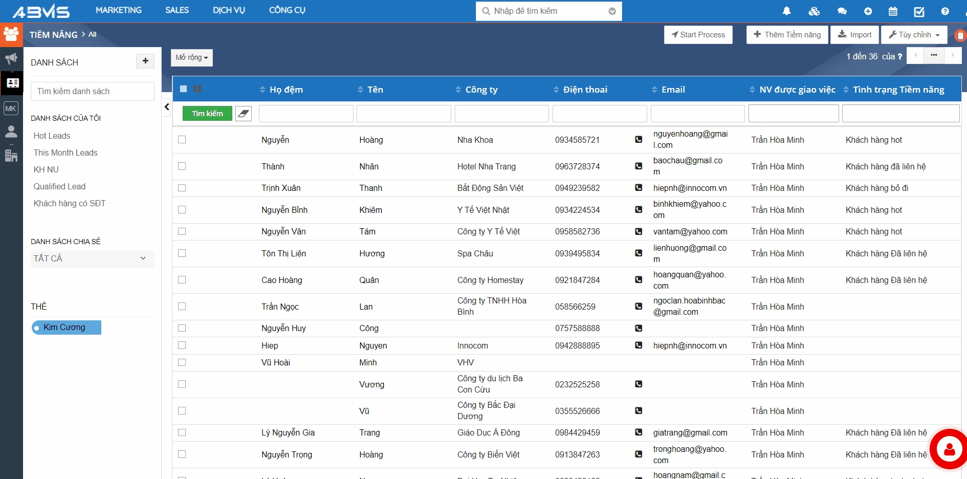Click phone icon next to 0934585721
Image resolution: width=967 pixels, height=479 pixels.
coord(639,139)
